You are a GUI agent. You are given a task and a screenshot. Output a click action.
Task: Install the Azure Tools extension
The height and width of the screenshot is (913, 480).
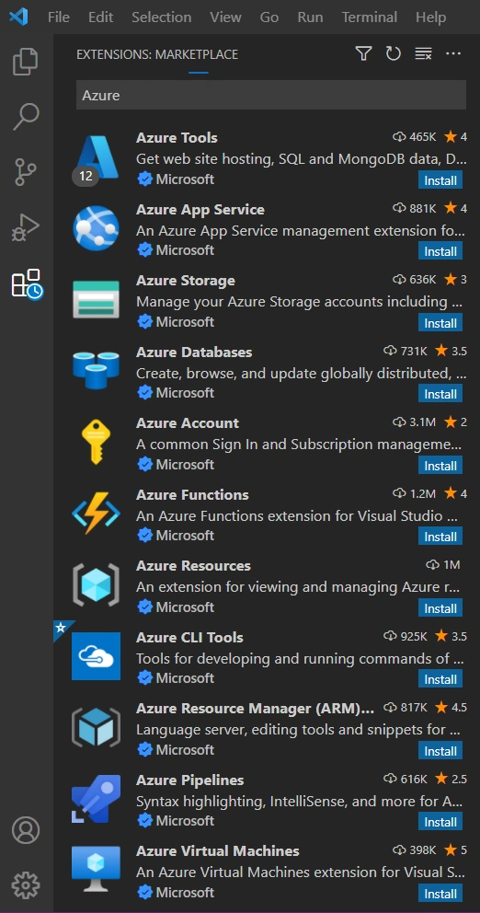tap(440, 179)
